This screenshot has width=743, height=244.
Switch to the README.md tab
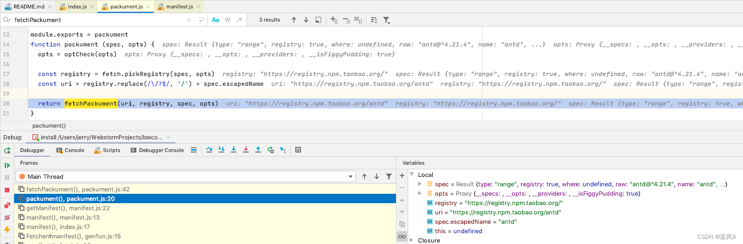point(29,7)
